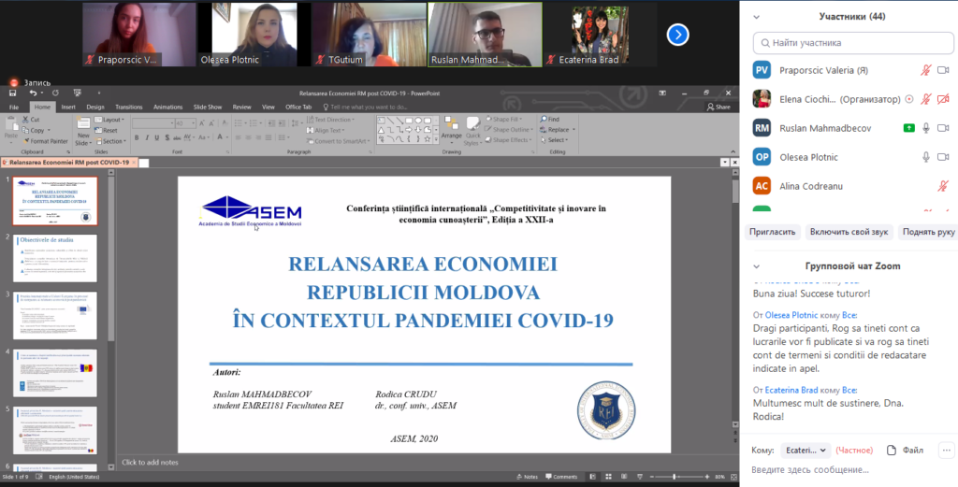Click the Save icon in quick access toolbar
Image resolution: width=958 pixels, height=487 pixels.
tap(13, 93)
